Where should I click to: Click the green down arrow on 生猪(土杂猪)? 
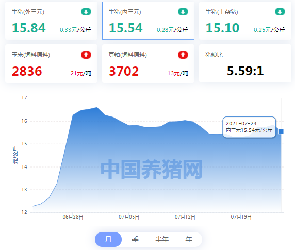click(280, 12)
